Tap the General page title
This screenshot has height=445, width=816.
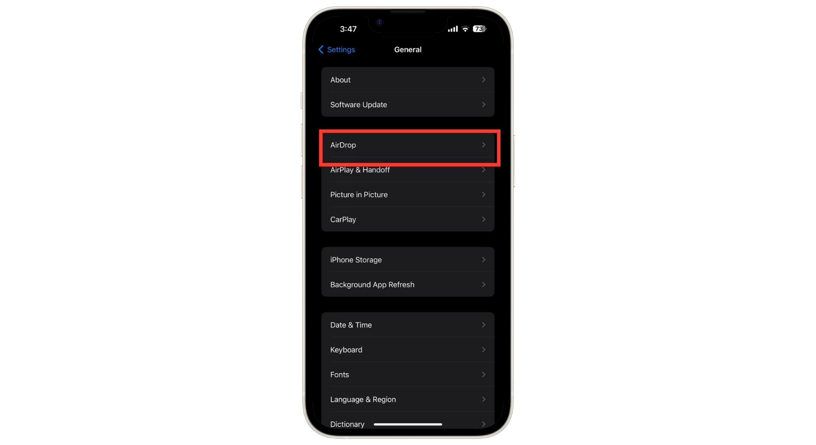pyautogui.click(x=408, y=49)
